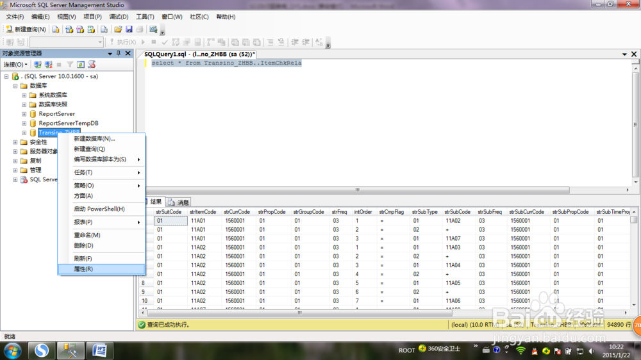
Task: Click the Windows Start button
Action: tap(13, 351)
